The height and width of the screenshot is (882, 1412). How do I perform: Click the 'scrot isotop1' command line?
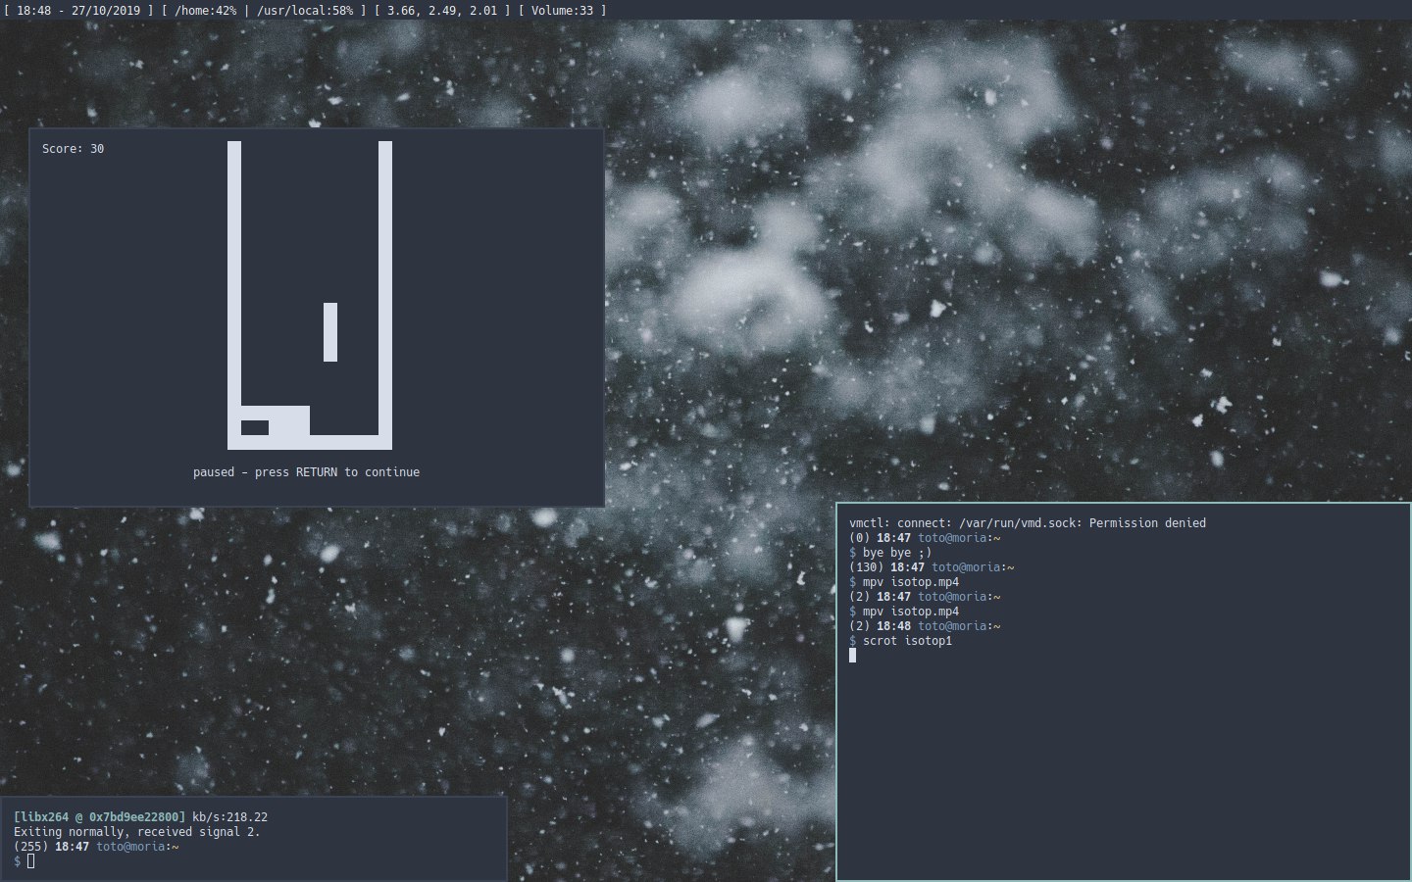900,641
